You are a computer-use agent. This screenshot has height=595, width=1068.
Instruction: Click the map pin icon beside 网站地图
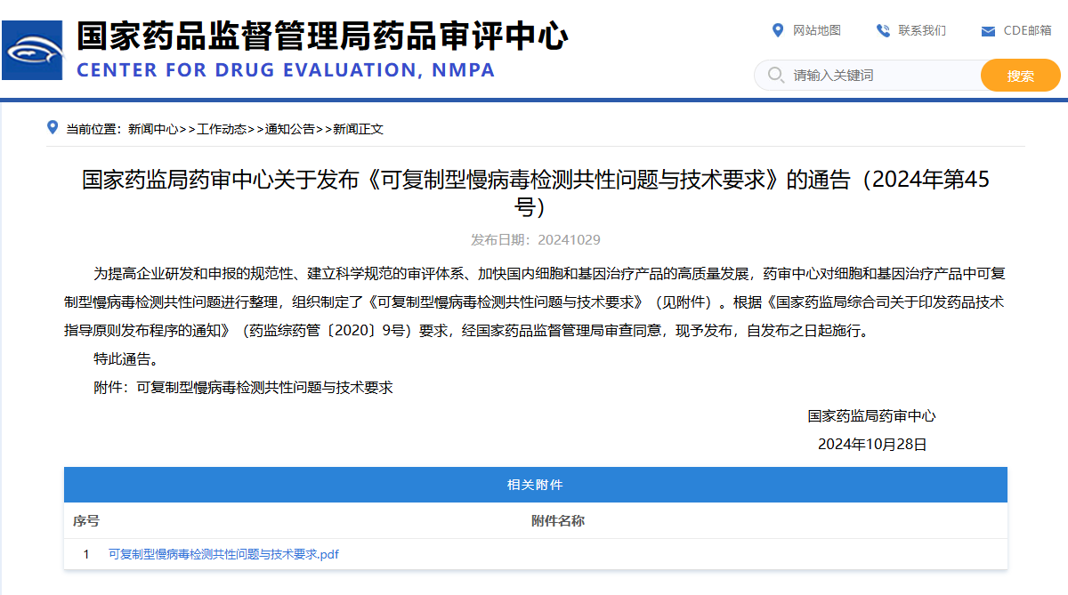(x=778, y=31)
